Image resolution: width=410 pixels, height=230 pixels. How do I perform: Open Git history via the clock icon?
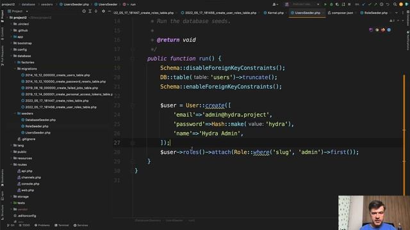(382, 4)
